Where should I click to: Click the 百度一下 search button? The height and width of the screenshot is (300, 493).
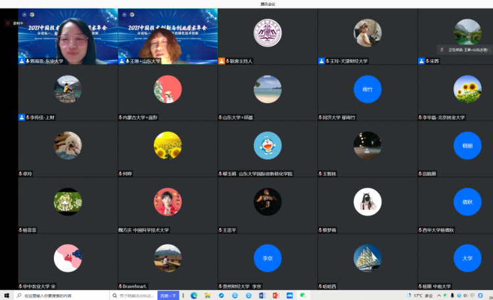click(168, 295)
